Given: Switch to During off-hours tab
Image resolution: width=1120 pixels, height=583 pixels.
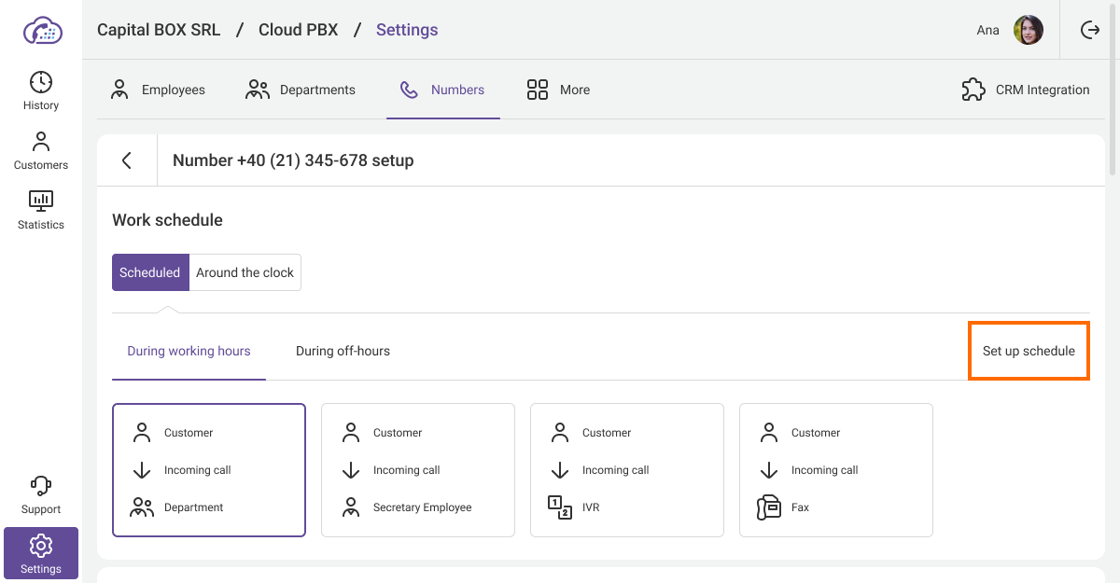Looking at the screenshot, I should [x=343, y=352].
